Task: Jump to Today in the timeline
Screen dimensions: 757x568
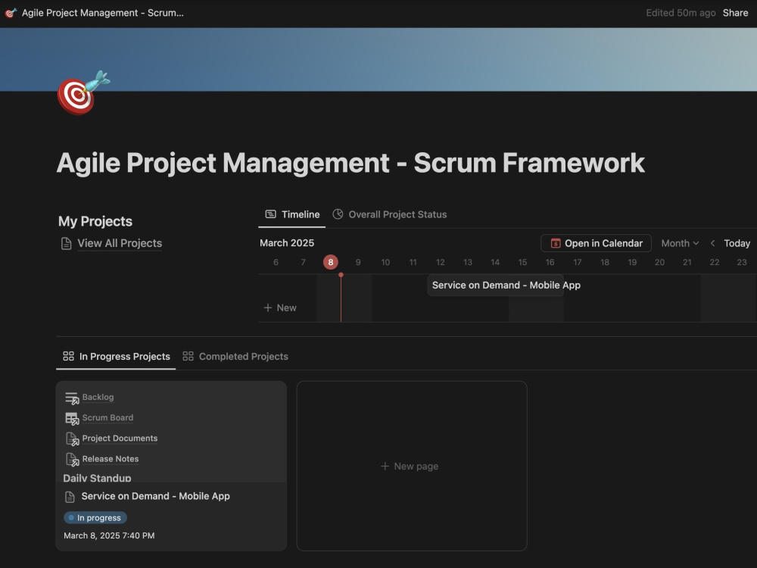Action: point(737,243)
